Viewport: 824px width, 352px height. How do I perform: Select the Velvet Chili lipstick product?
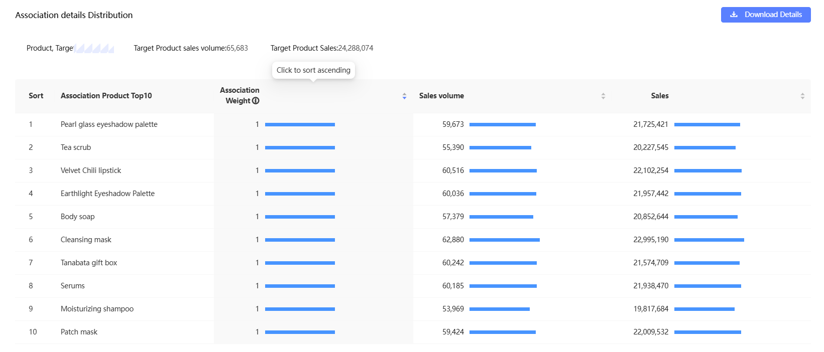coord(91,170)
